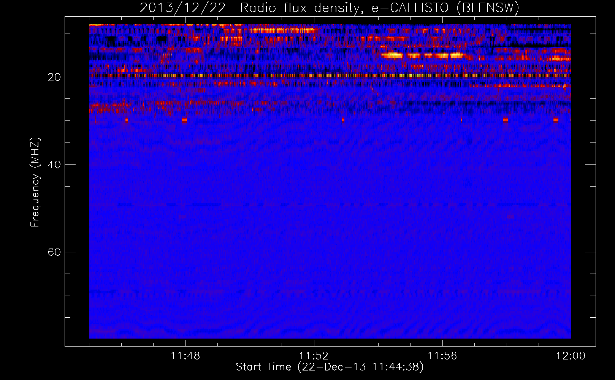The width and height of the screenshot is (615, 380).
Task: Click the plot title text e-CALLISTO (BLENSW)
Action: point(445,8)
